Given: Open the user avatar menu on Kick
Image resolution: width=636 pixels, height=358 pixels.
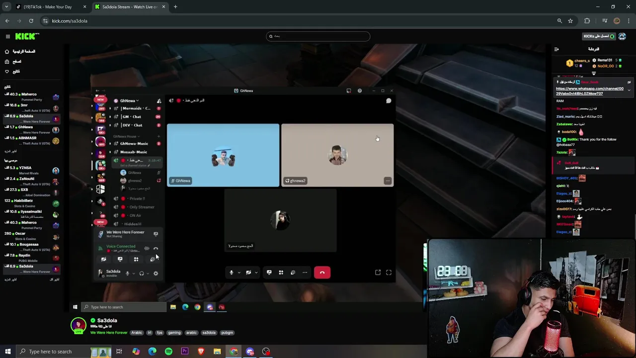Looking at the screenshot, I should pyautogui.click(x=622, y=36).
